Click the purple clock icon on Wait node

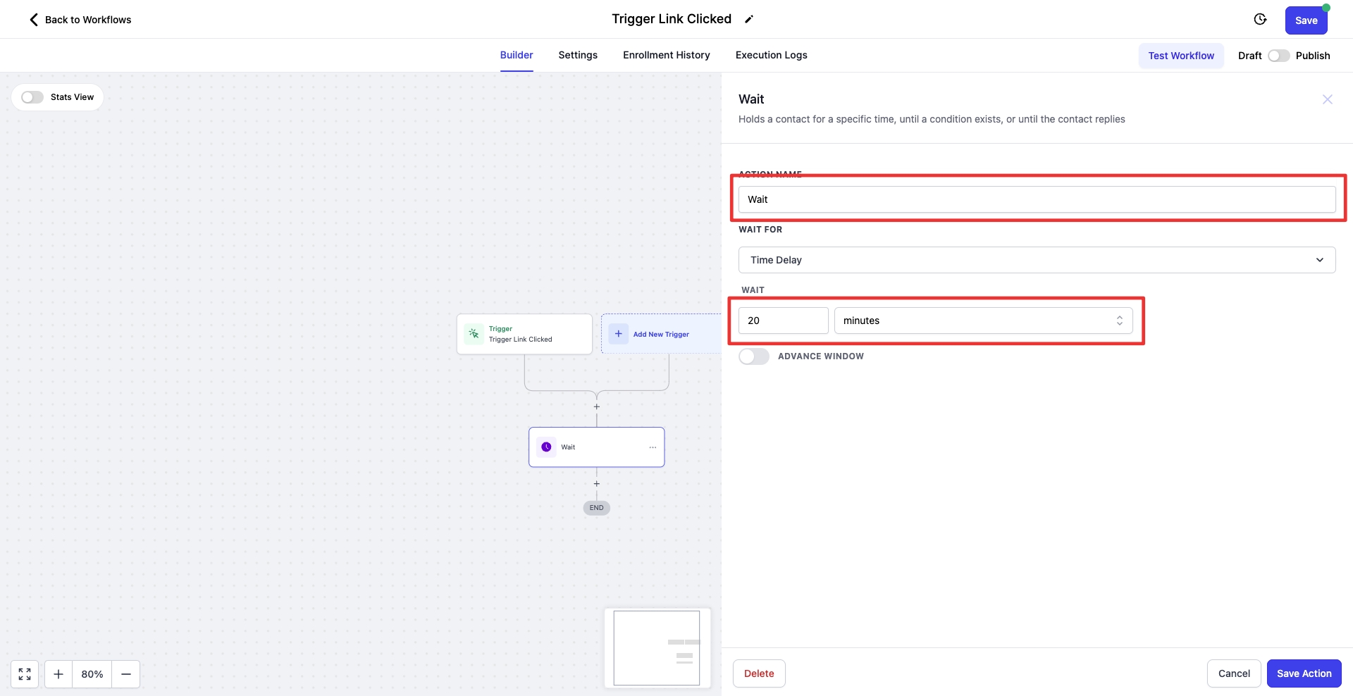546,447
